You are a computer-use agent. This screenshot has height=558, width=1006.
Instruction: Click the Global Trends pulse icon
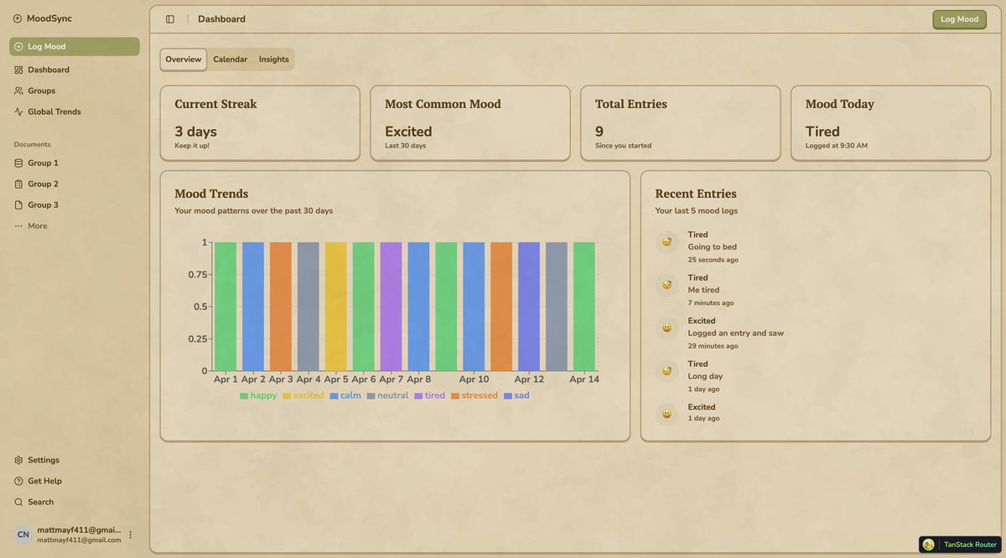tap(18, 111)
